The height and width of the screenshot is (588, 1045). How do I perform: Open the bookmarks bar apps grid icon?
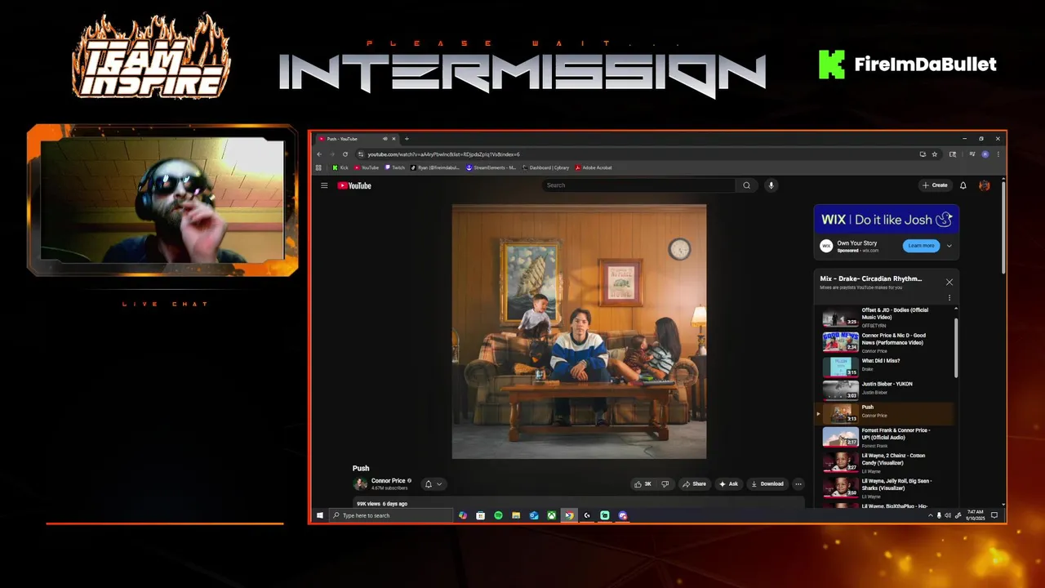point(318,167)
